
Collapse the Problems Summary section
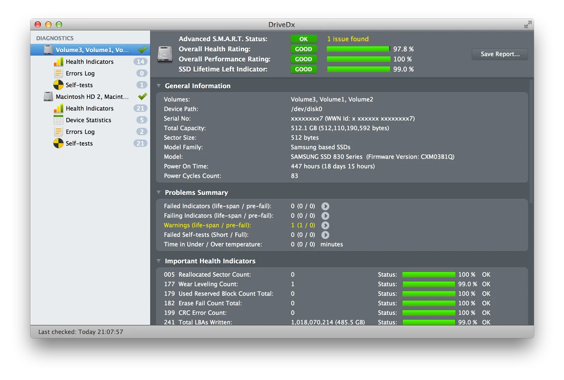click(159, 193)
